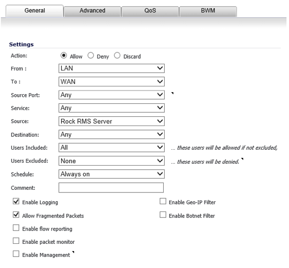Check the Enable packet monitor box
289x268 pixels.
16,241
